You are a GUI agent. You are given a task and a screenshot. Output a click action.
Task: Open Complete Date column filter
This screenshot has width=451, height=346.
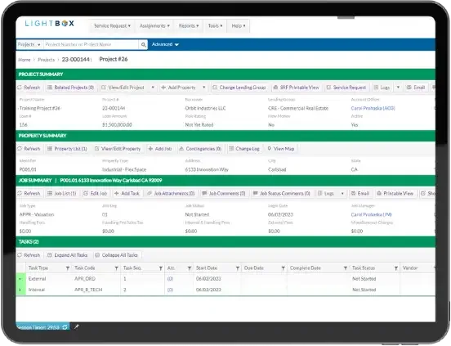[345, 268]
